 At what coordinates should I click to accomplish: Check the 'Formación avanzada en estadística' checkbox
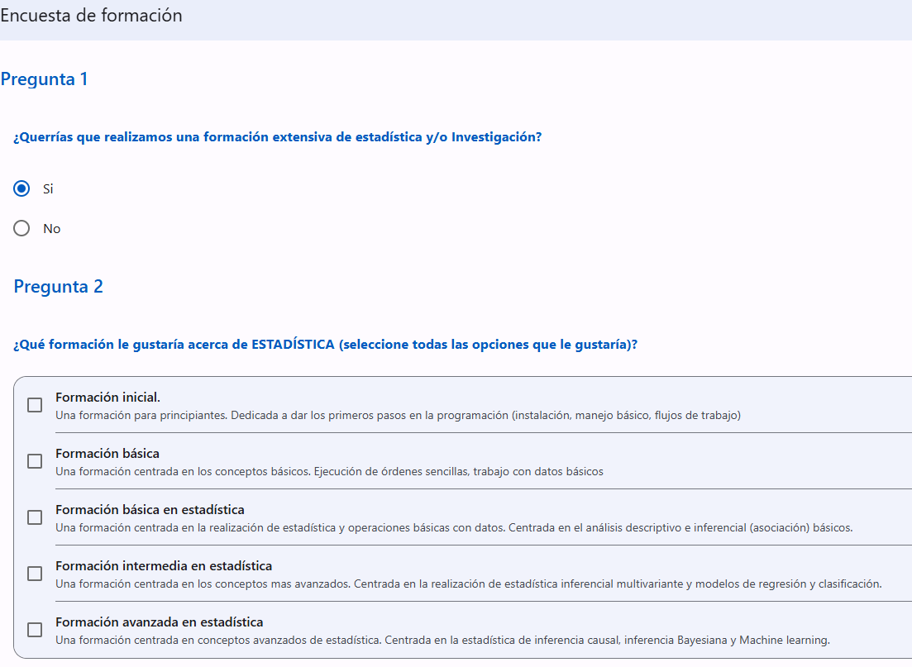(34, 630)
